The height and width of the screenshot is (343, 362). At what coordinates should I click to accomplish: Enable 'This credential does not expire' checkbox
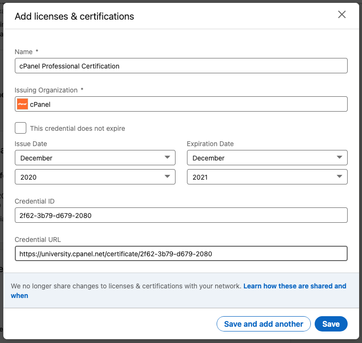21,128
